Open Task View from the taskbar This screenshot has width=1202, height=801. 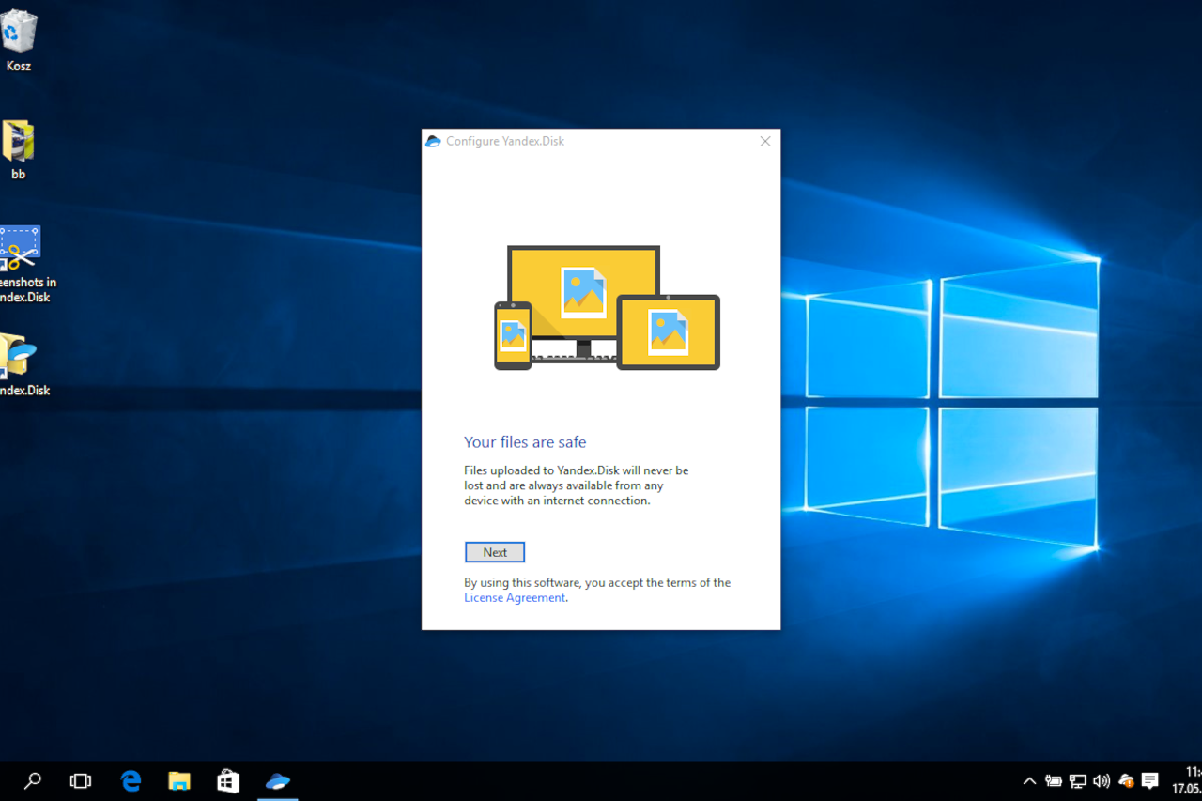[x=80, y=780]
